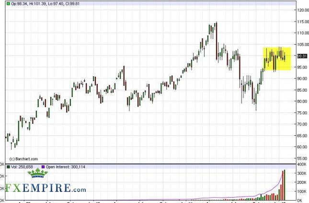This screenshot has width=309, height=203.
Task: Select the OHLC readout text starting 'Op:98.34'
Action: click(x=46, y=3)
